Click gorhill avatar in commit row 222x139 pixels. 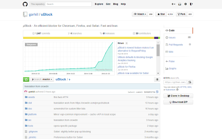(26, 92)
